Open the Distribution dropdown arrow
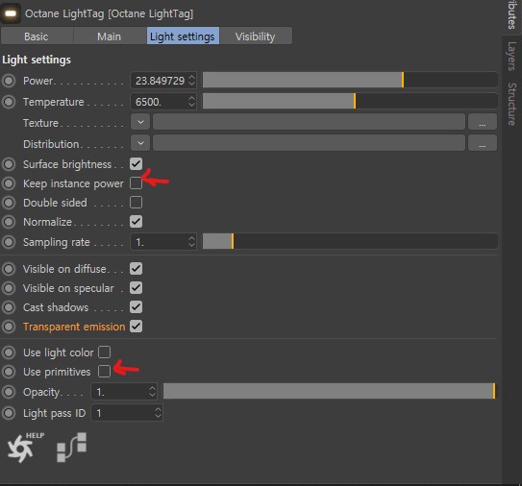This screenshot has width=522, height=486. [140, 143]
